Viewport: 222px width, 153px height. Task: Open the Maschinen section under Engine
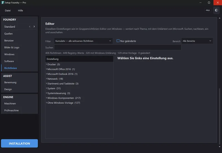tap(19, 103)
